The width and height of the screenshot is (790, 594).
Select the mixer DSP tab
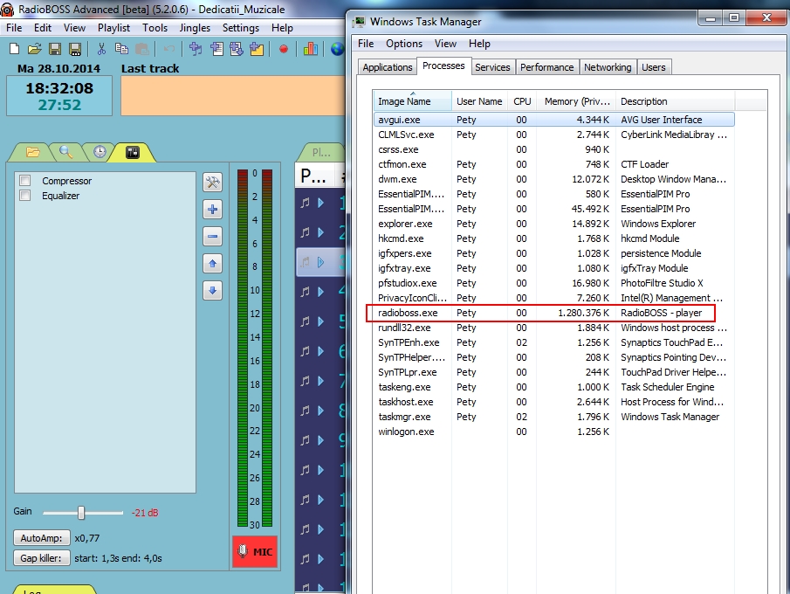pyautogui.click(x=133, y=152)
